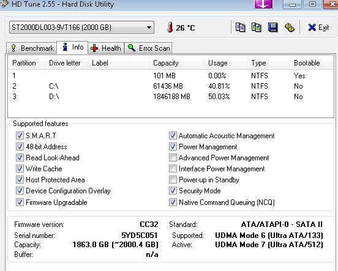Click the 40.81% usage value
338x271 pixels.
click(219, 86)
